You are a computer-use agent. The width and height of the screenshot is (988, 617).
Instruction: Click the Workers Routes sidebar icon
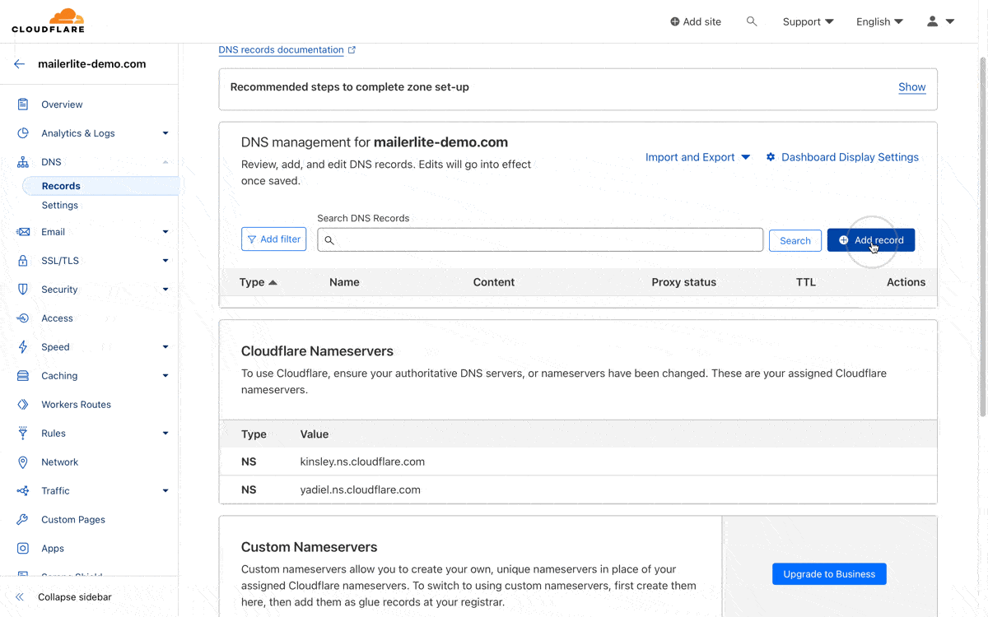pyautogui.click(x=23, y=405)
